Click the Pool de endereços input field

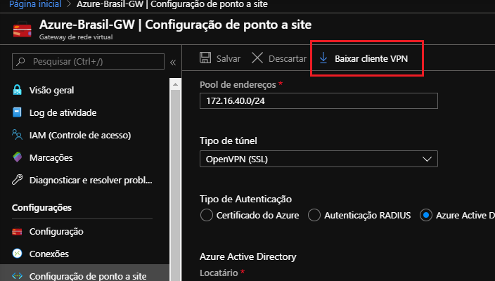tap(319, 101)
